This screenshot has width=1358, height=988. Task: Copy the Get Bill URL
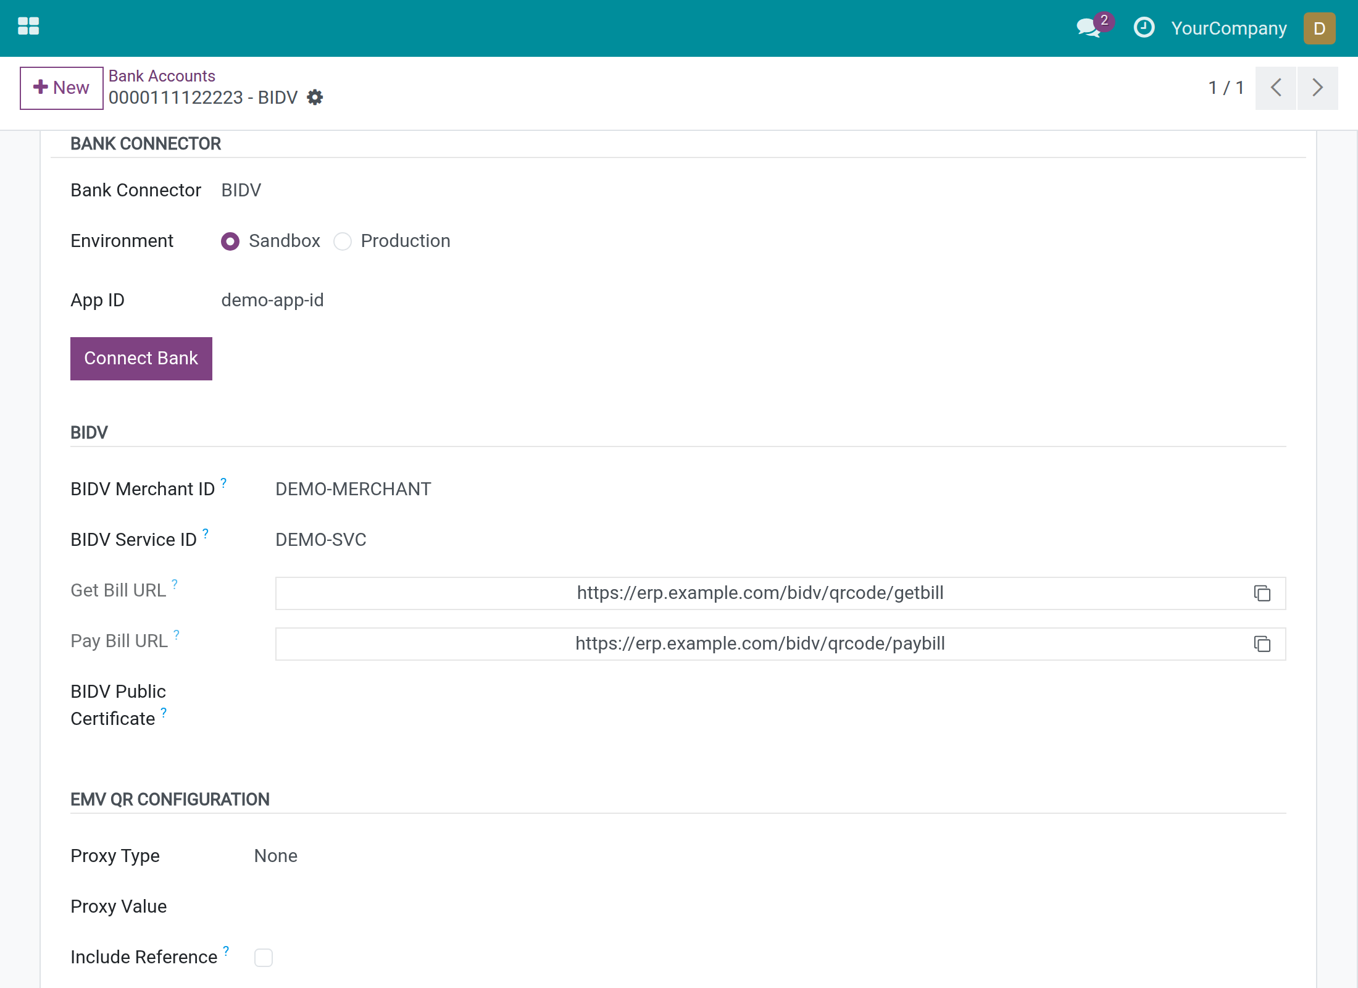point(1262,593)
